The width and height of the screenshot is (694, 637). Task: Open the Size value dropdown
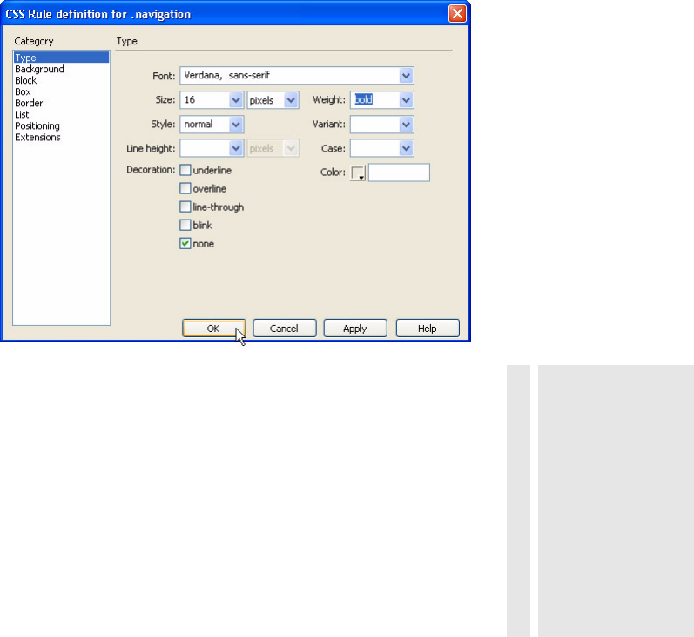236,100
